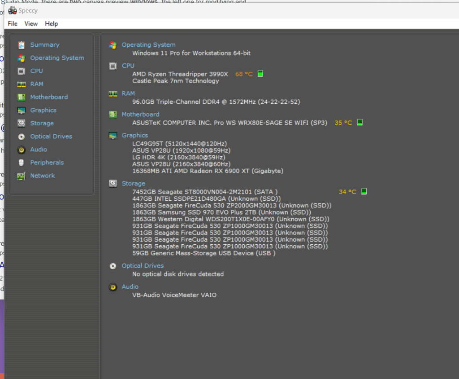The height and width of the screenshot is (379, 459).
Task: Open Graphics section from sidebar
Action: (x=43, y=110)
